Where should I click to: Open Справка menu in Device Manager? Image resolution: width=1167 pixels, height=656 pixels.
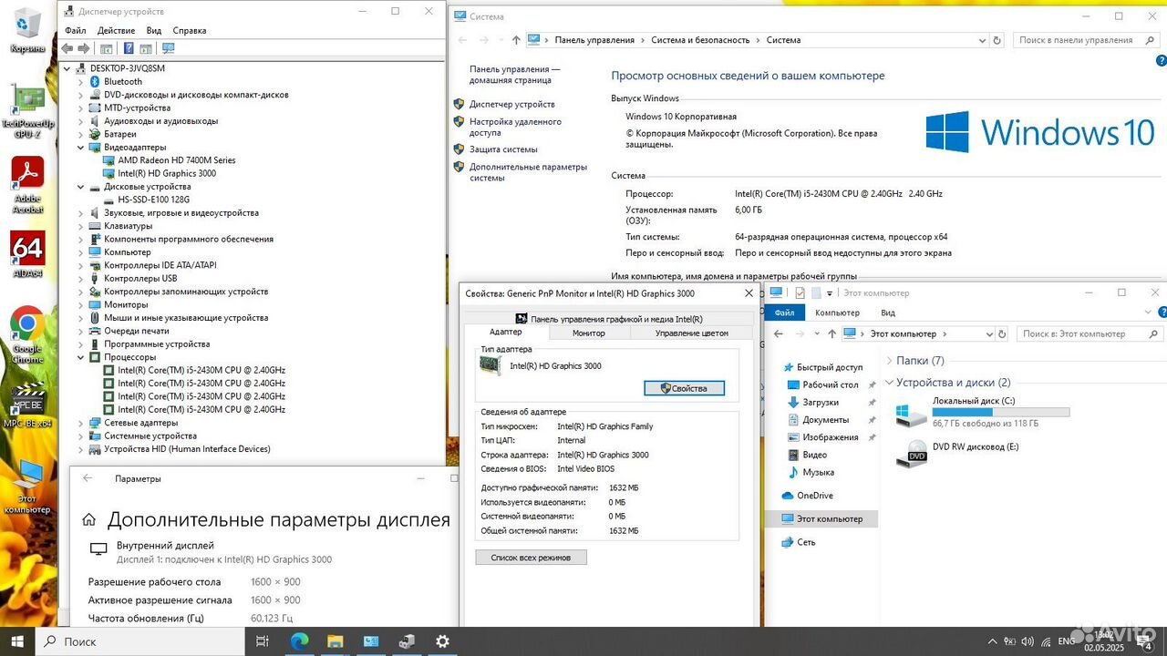point(190,30)
